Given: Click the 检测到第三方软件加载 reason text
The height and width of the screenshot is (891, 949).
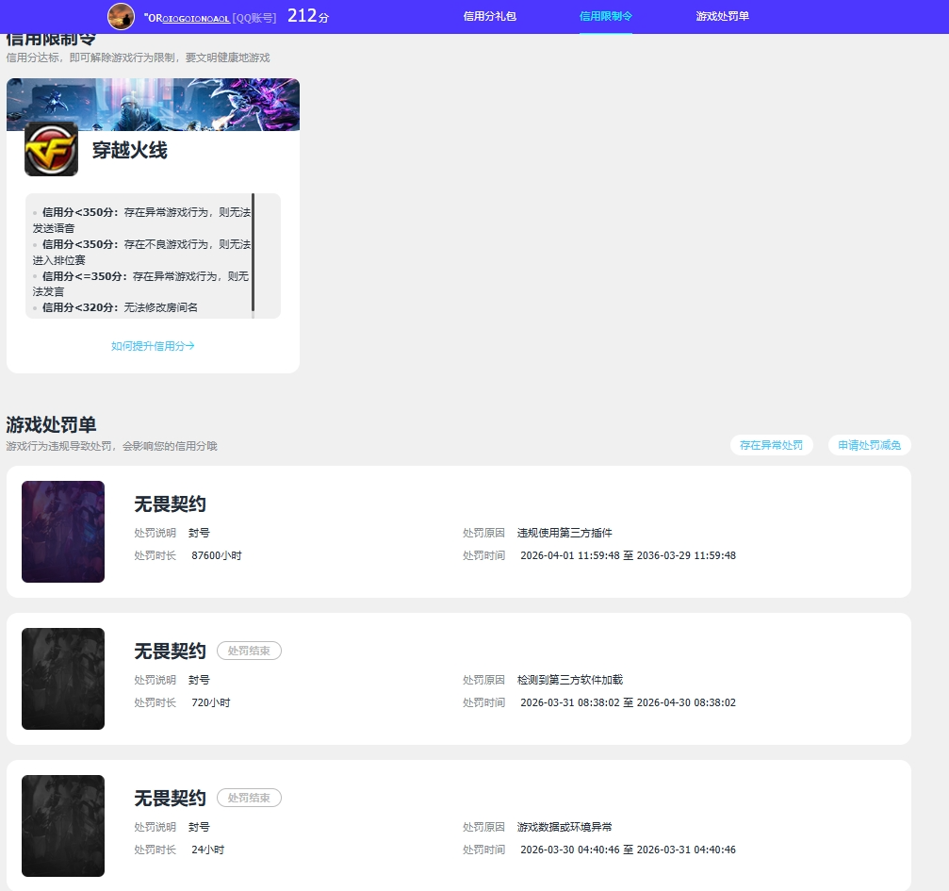Looking at the screenshot, I should pyautogui.click(x=570, y=680).
